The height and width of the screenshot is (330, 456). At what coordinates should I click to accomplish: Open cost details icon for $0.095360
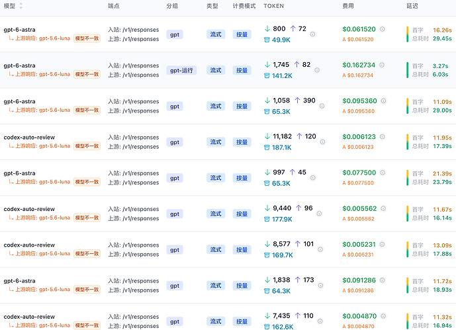[384, 101]
